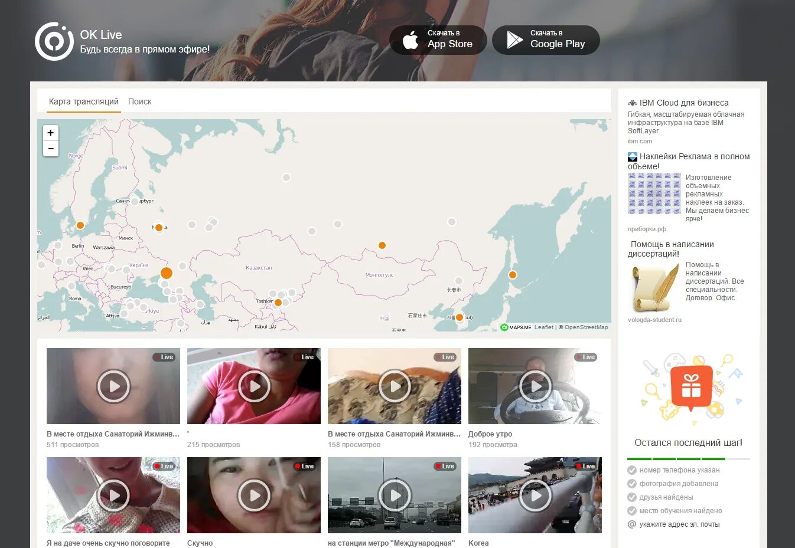The height and width of the screenshot is (548, 795).
Task: Open the Korea stream title
Action: tap(478, 543)
